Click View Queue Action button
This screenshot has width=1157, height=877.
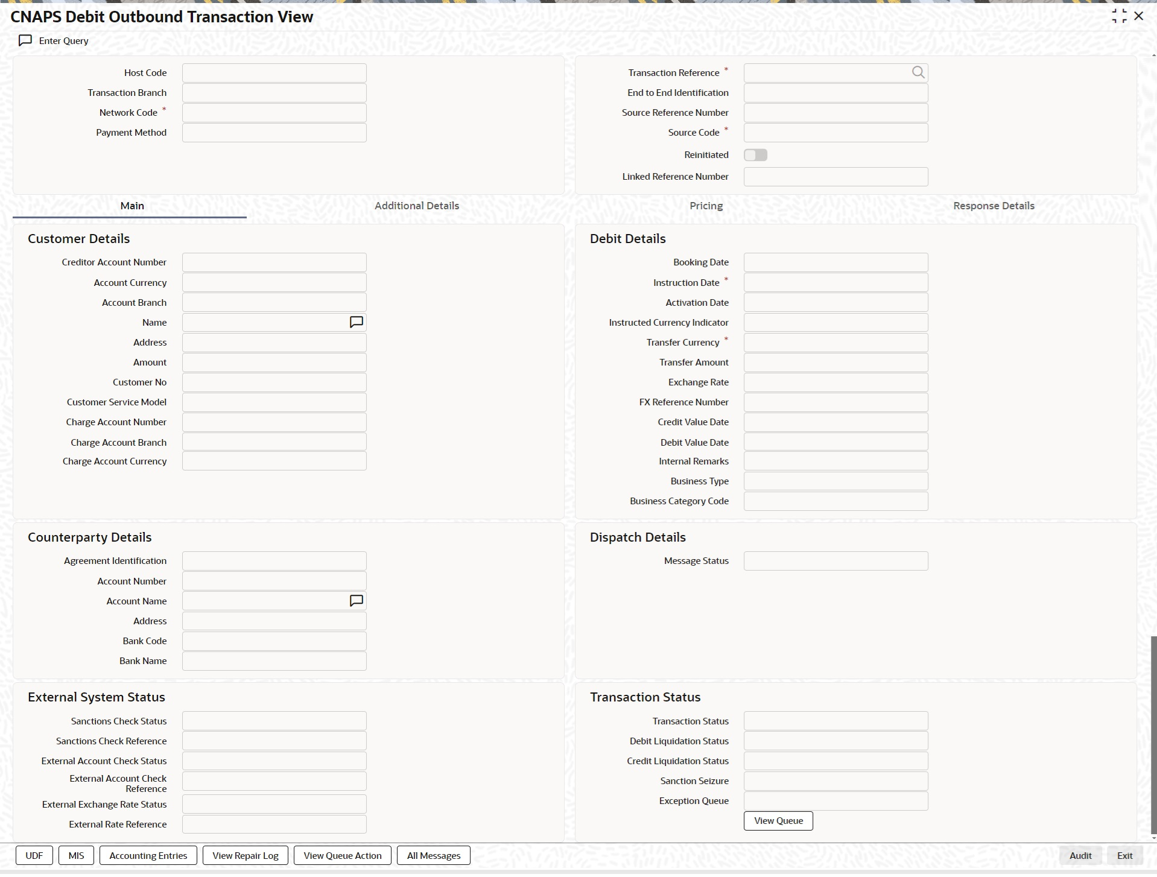coord(343,856)
